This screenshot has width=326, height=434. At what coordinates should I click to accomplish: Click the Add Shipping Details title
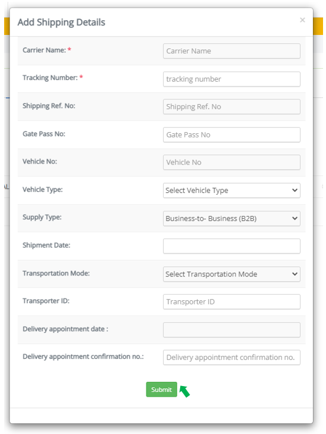tap(62, 22)
